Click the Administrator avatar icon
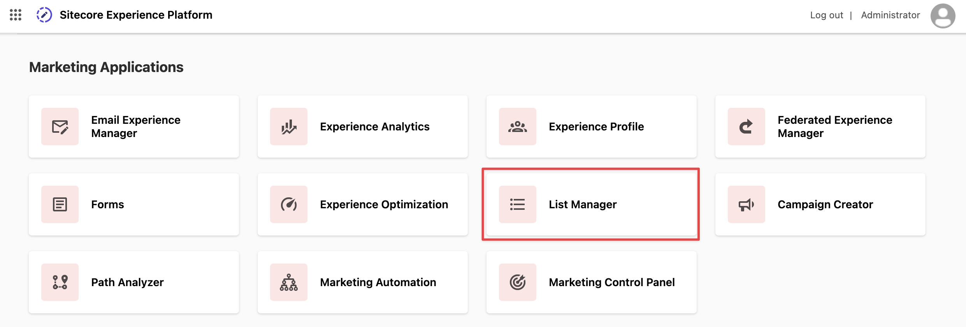The height and width of the screenshot is (327, 966). coord(943,16)
